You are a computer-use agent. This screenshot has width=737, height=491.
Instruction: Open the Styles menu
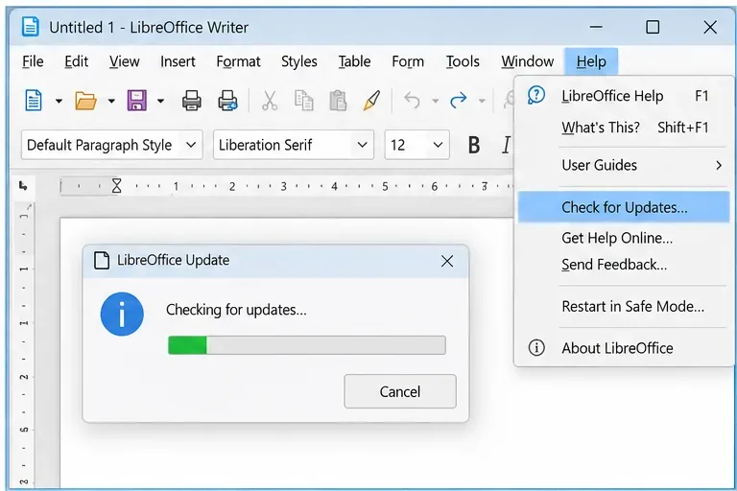coord(299,61)
